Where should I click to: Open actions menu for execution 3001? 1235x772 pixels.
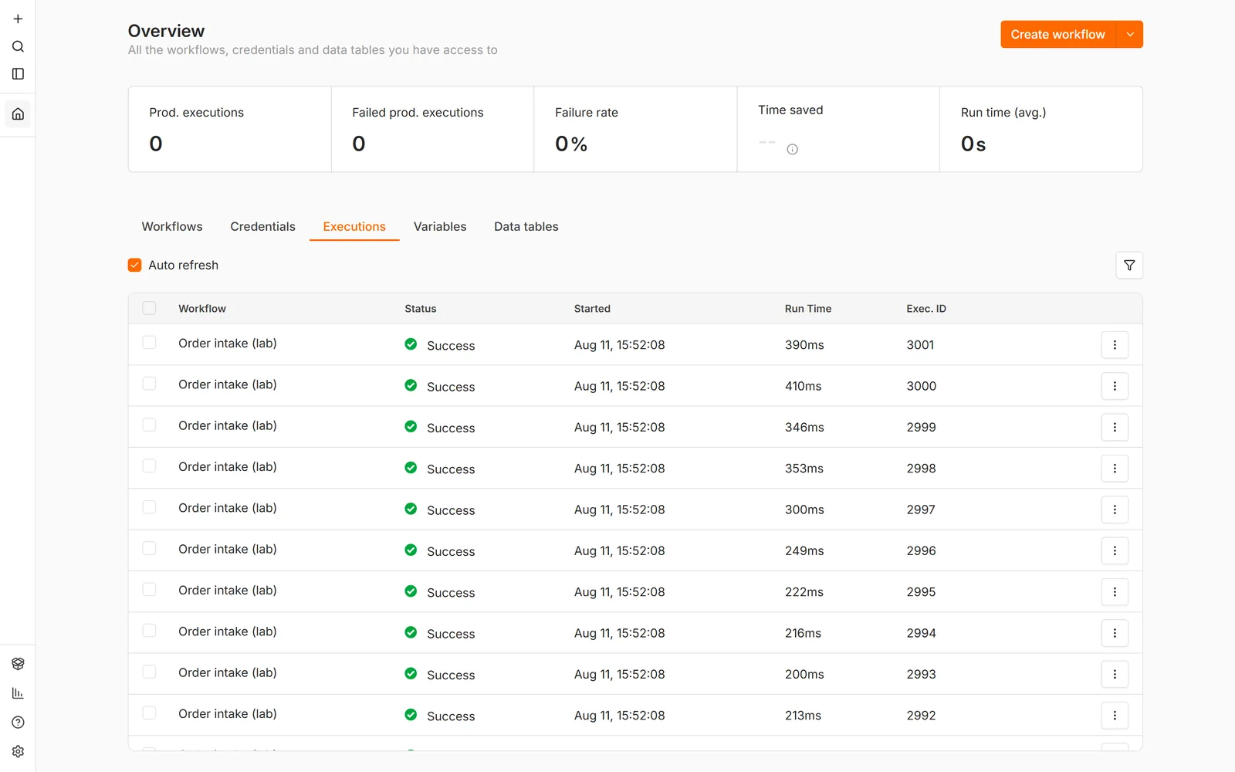coord(1115,345)
